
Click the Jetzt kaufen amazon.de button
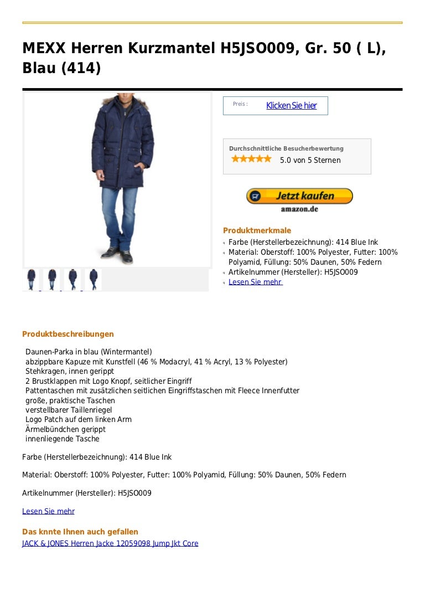299,200
